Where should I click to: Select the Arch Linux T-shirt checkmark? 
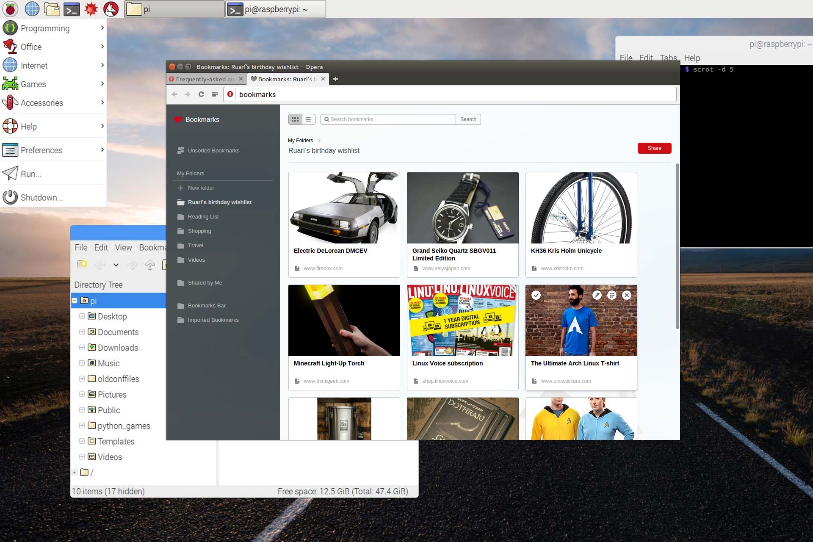pyautogui.click(x=536, y=295)
